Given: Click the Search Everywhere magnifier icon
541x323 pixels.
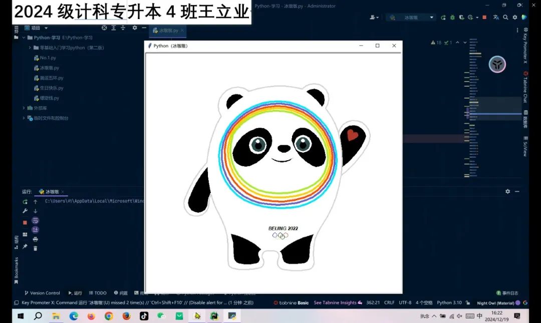Looking at the screenshot, I should tap(505, 18).
